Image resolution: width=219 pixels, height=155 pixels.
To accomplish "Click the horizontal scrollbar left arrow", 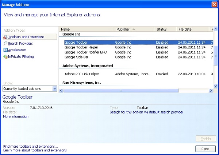I will coord(61,91).
